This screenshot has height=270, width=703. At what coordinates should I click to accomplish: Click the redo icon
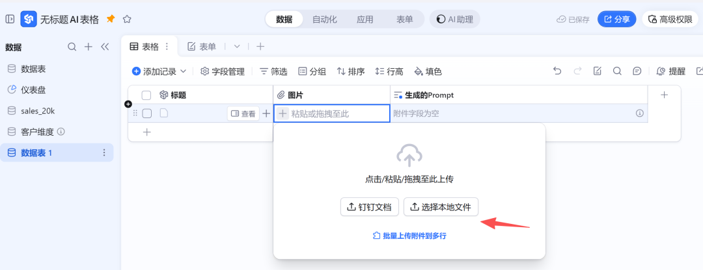coord(577,71)
